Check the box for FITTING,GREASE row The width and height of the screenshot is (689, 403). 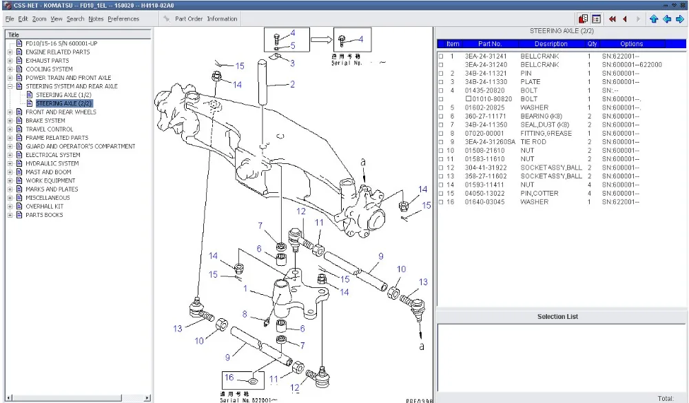(x=441, y=133)
